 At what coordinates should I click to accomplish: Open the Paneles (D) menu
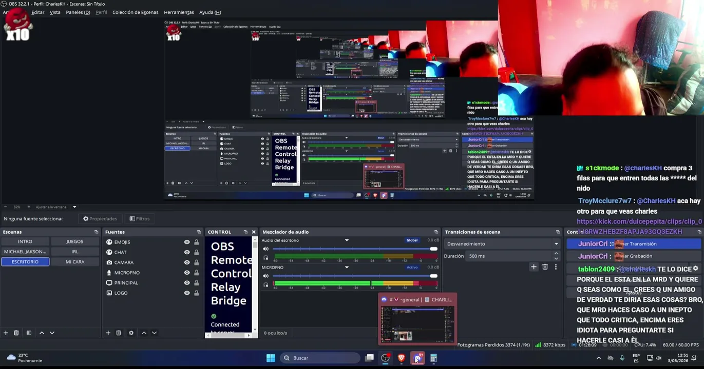pos(78,12)
